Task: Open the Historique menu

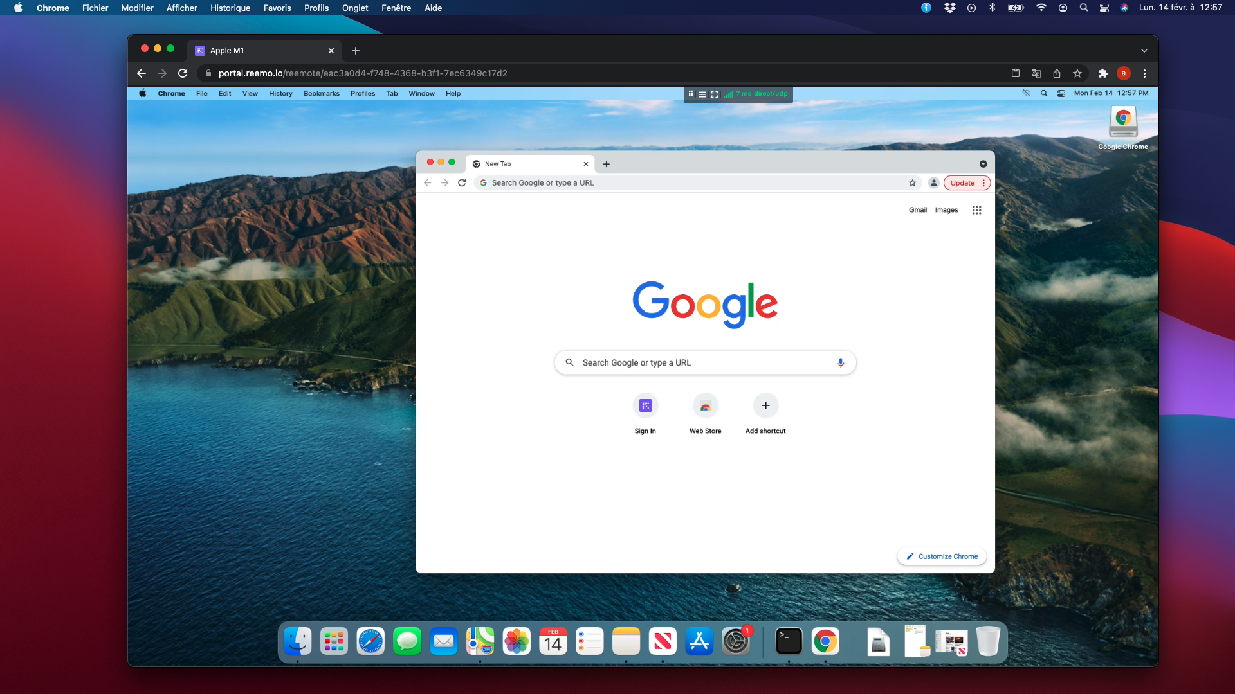Action: click(230, 8)
